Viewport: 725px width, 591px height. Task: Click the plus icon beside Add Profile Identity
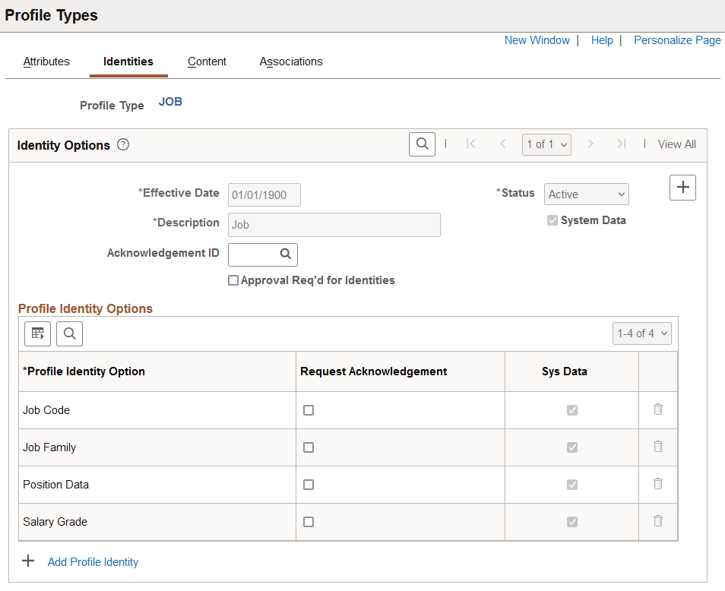28,561
